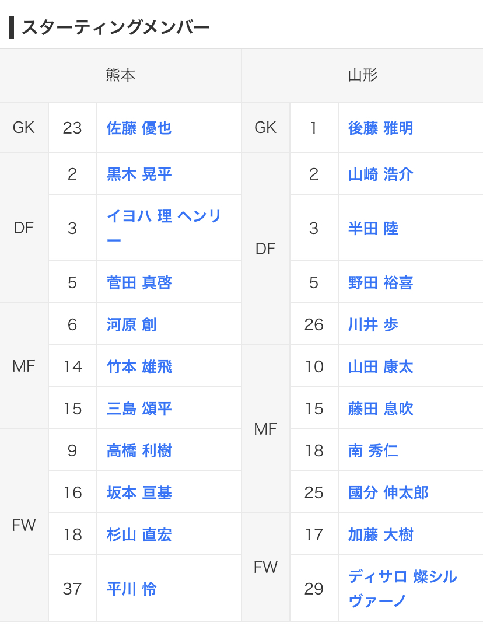Image resolution: width=483 pixels, height=629 pixels.
Task: Click 野田 裕喜 link
Action: tap(380, 282)
